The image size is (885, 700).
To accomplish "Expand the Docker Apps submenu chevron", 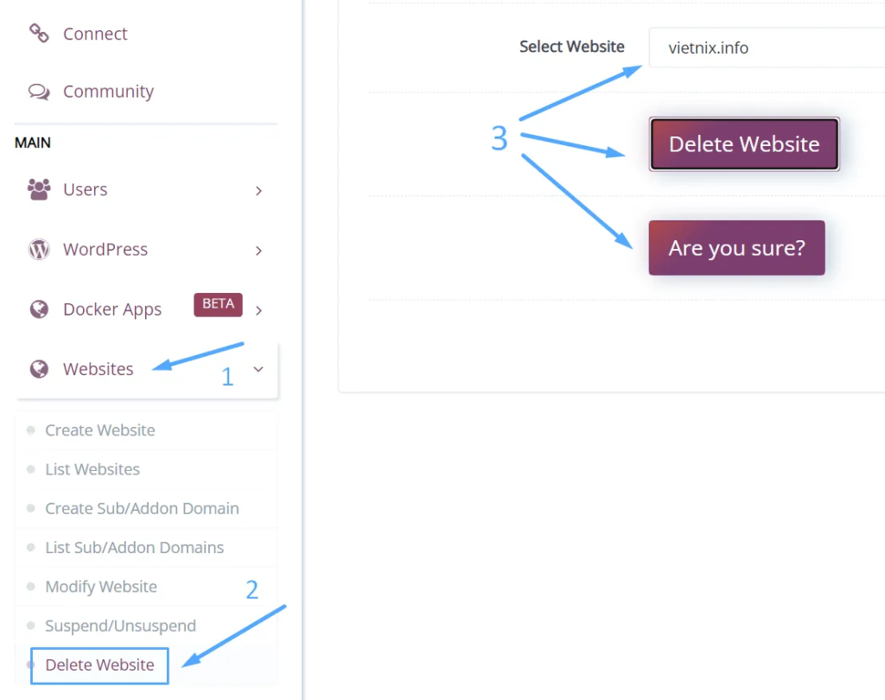I will click(258, 309).
